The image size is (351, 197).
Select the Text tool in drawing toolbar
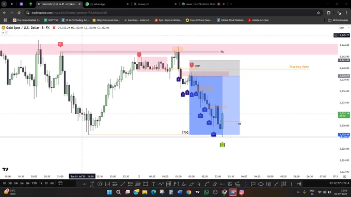tap(153, 184)
